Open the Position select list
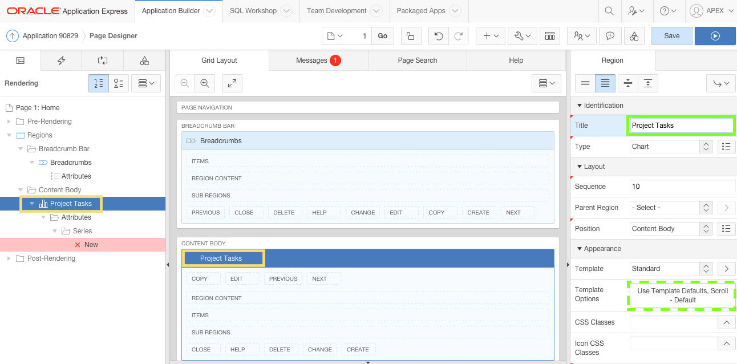The height and width of the screenshot is (364, 737). point(671,229)
